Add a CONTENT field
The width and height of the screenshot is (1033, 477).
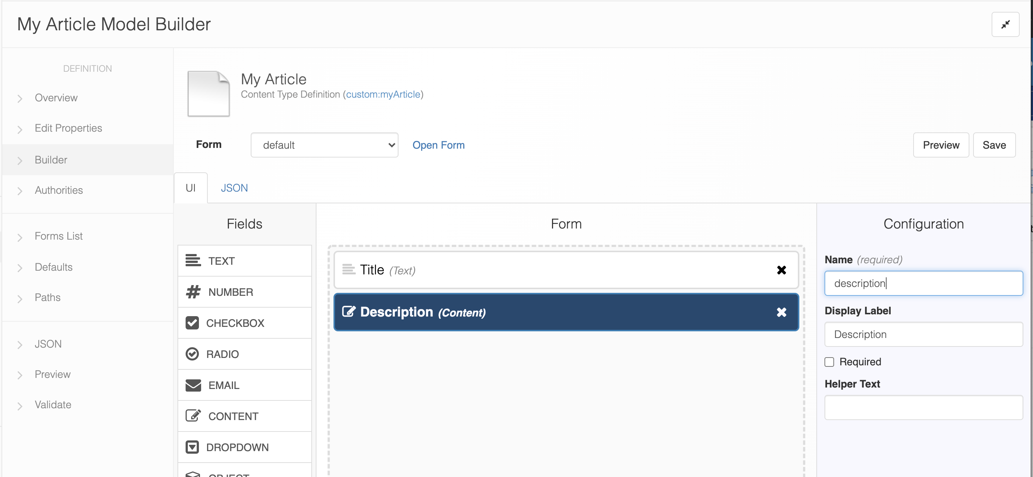[245, 416]
